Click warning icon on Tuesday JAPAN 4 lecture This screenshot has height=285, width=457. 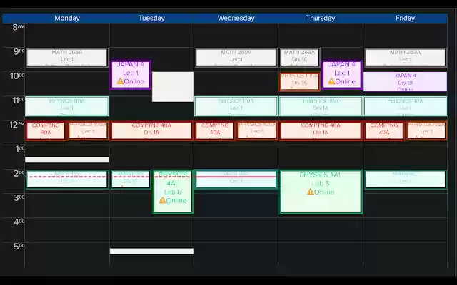(x=120, y=81)
